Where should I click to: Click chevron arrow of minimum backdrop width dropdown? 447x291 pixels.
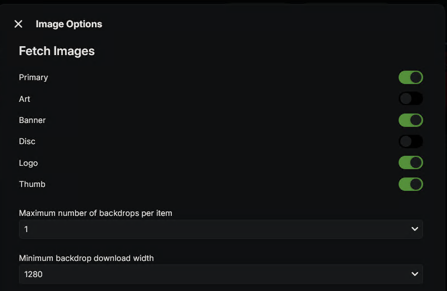[x=414, y=274]
